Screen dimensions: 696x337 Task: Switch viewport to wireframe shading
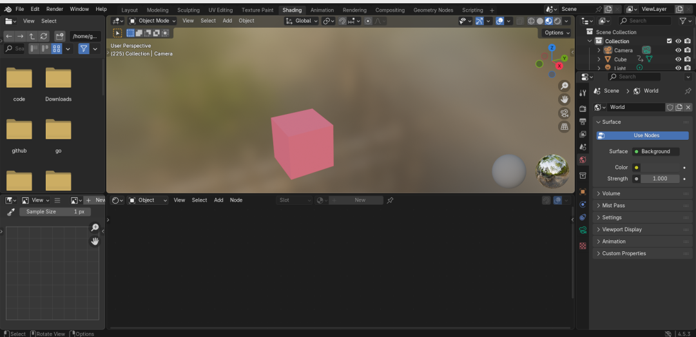click(531, 21)
